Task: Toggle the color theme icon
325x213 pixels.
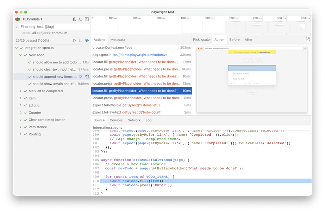Action: point(74,19)
